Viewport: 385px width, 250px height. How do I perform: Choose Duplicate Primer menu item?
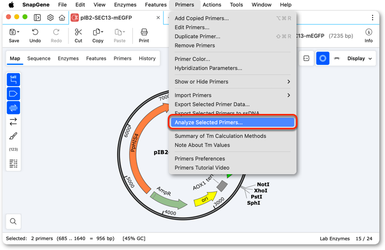point(233,37)
